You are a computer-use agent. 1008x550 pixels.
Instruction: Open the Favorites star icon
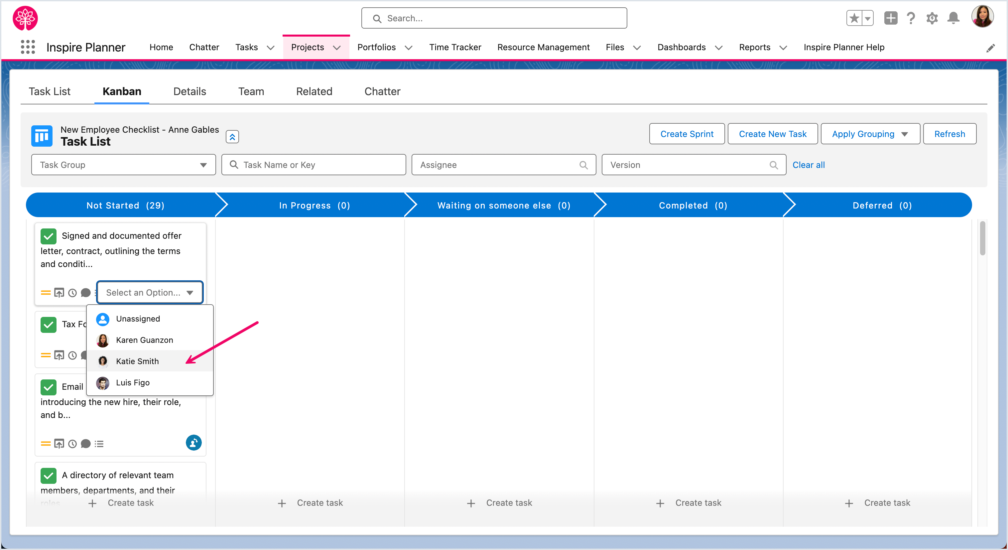point(854,18)
